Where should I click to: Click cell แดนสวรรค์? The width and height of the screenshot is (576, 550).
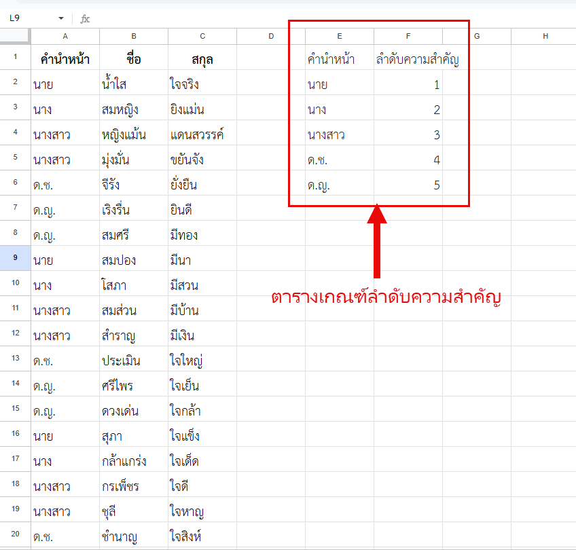tap(202, 133)
